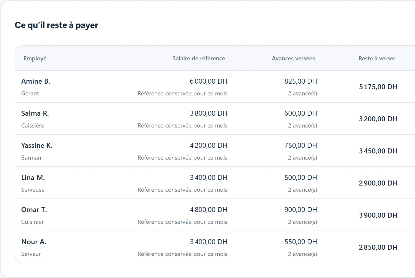Image resolution: width=415 pixels, height=278 pixels.
Task: Click '2 avance(s)' in Omar T.'s row
Action: click(302, 222)
